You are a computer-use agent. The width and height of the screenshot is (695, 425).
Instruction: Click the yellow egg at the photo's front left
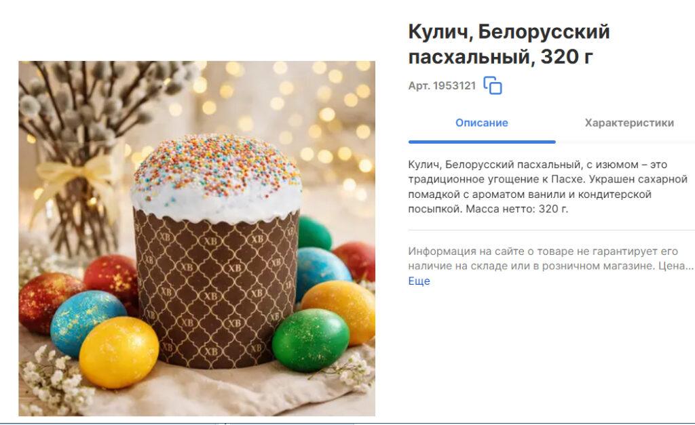119,352
